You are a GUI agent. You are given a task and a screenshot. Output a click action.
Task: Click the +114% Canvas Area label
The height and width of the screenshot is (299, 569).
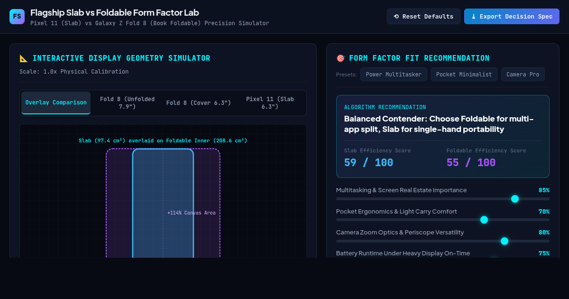192,213
